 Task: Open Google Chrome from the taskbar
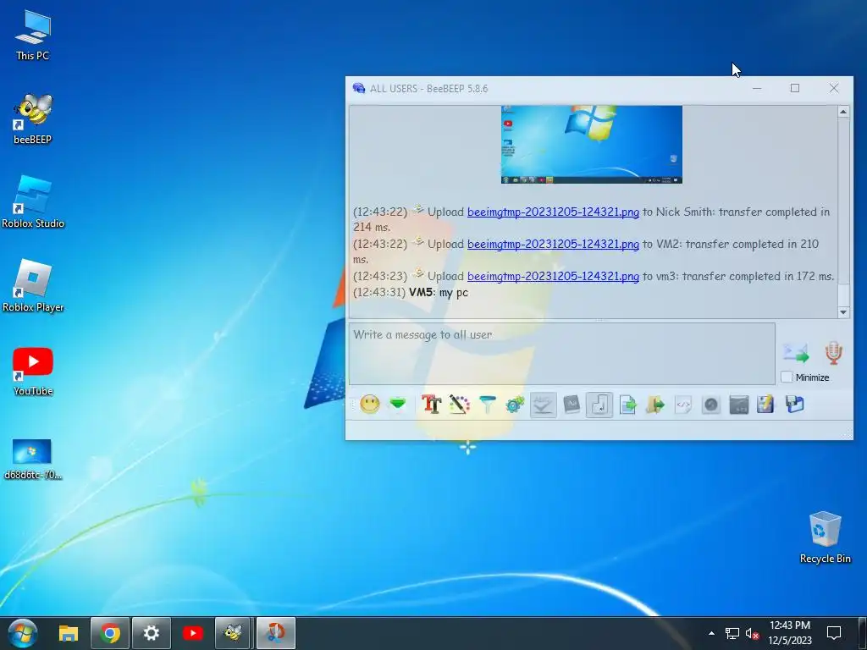point(110,633)
